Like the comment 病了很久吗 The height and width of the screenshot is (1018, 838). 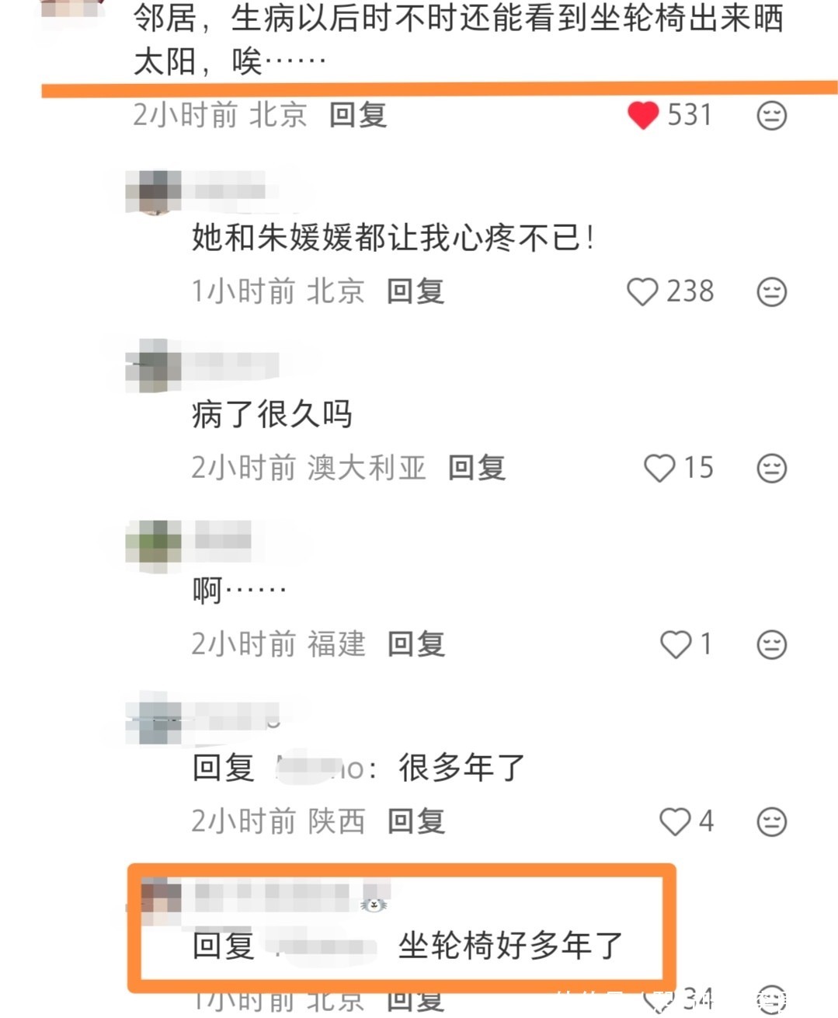pyautogui.click(x=659, y=469)
